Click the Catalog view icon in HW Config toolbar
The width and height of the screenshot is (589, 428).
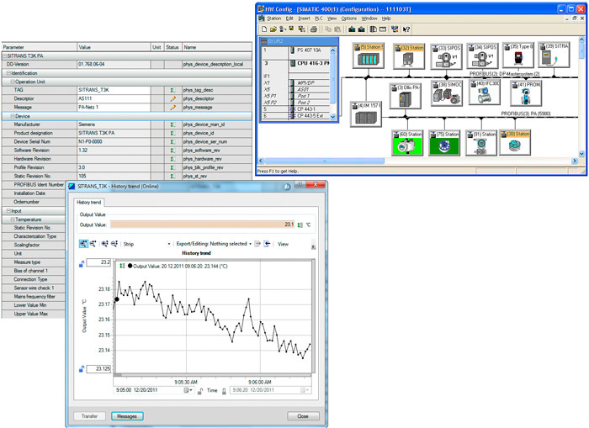[373, 29]
